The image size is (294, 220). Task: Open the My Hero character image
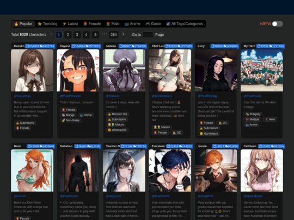point(262,70)
